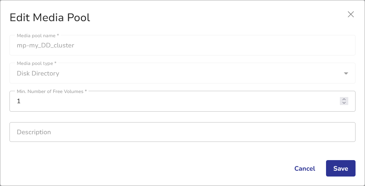The height and width of the screenshot is (186, 365).
Task: Click the "Edit Media Pool" dialog title
Action: coord(50,18)
